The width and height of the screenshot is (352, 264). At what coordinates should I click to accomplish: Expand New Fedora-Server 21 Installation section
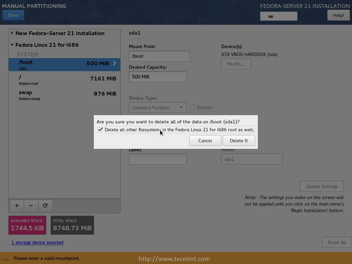12,33
